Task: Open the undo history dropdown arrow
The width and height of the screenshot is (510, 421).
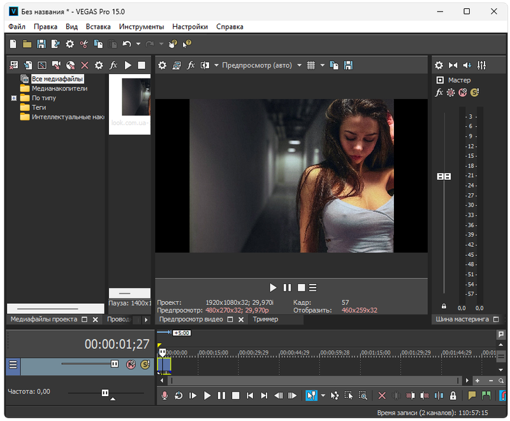Action: [138, 43]
